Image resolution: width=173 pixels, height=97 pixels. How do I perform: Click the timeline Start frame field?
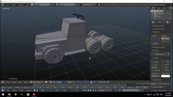coord(46,91)
